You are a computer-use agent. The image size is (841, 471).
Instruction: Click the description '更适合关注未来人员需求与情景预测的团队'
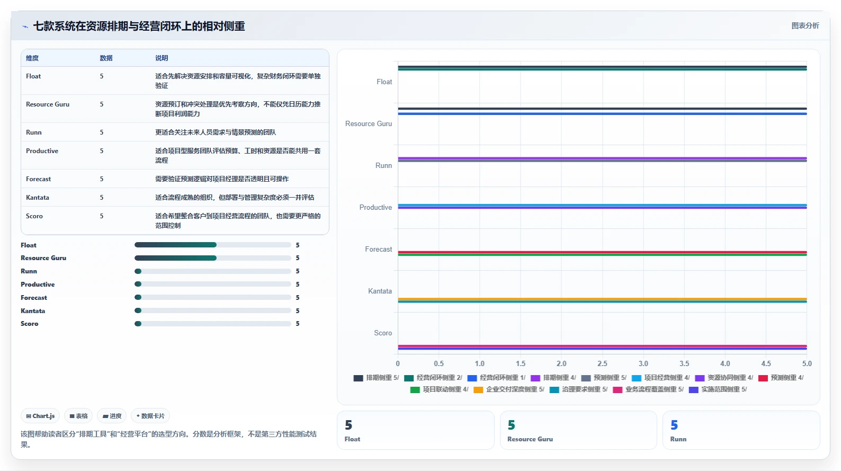pos(216,132)
